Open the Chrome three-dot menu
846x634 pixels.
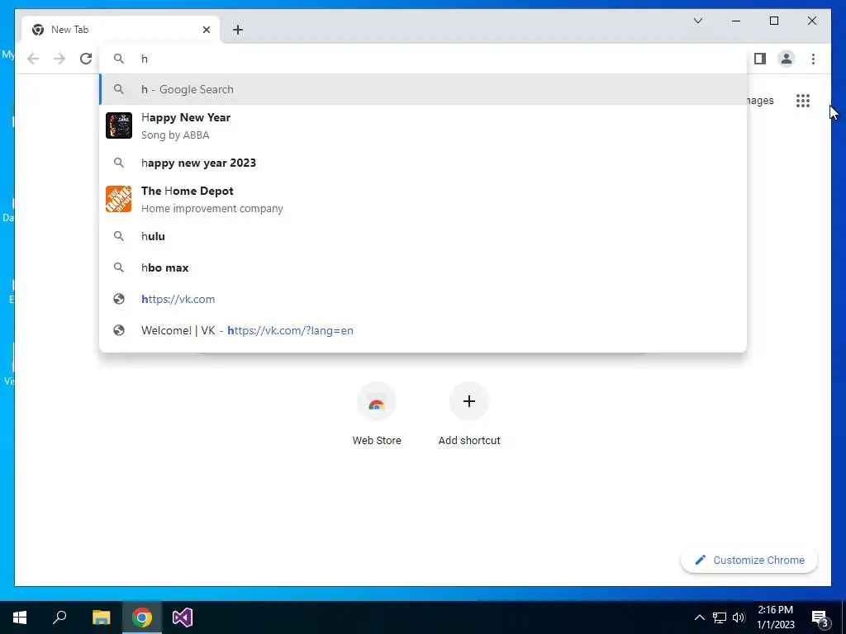pos(813,59)
